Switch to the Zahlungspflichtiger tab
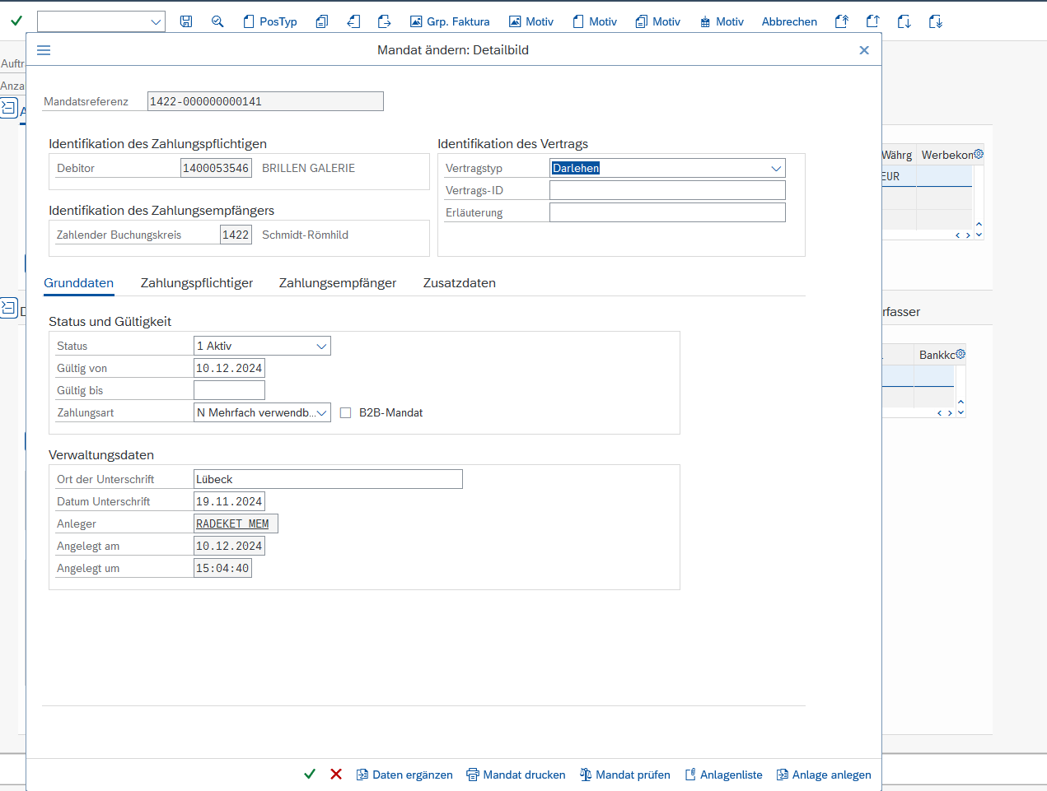 197,283
